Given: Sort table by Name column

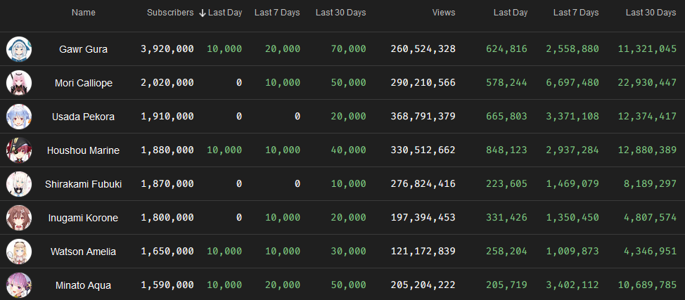Looking at the screenshot, I should pos(84,13).
